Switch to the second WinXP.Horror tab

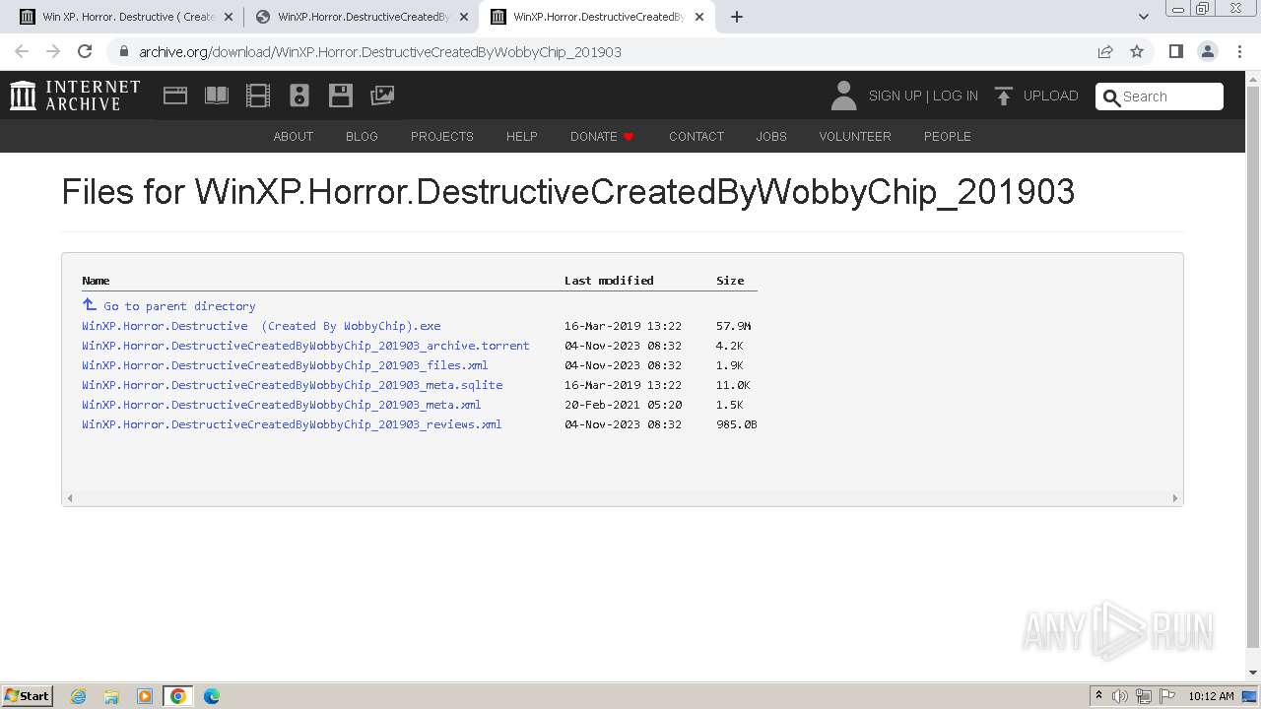[x=360, y=17]
